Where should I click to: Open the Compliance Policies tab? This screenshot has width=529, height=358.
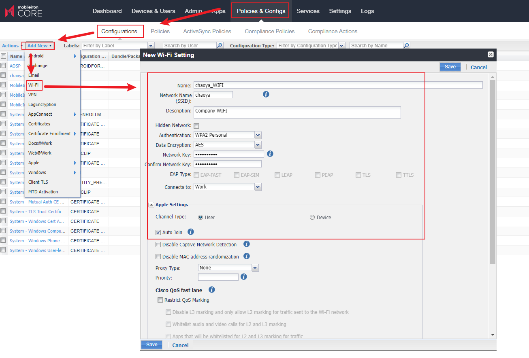click(x=269, y=31)
